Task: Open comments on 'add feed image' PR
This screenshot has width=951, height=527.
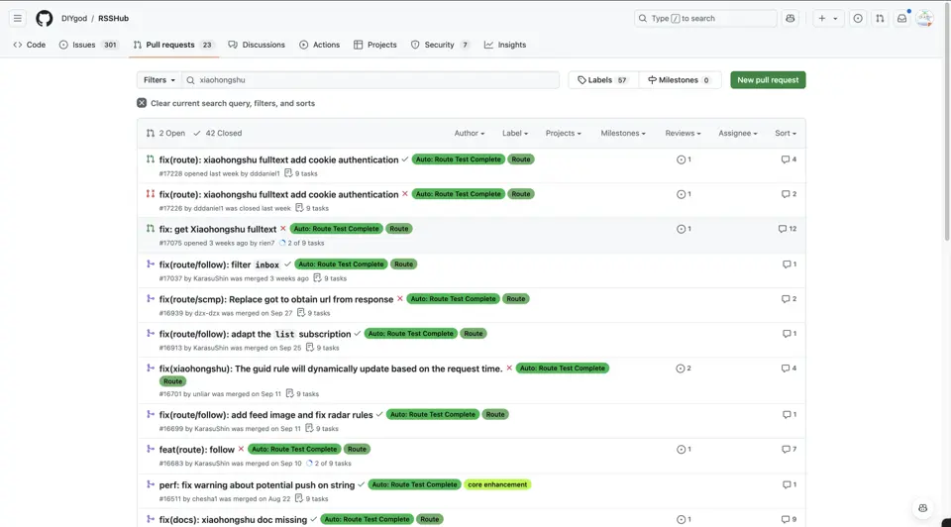Action: point(790,415)
